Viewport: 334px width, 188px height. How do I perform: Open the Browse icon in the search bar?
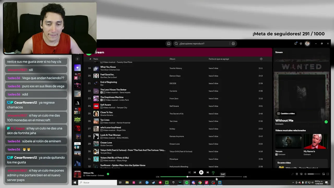pos(233,44)
